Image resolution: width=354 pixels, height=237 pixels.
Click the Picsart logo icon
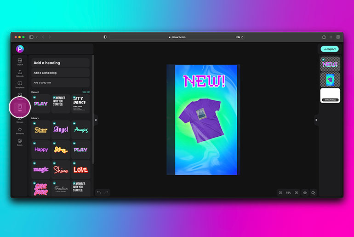(20, 49)
